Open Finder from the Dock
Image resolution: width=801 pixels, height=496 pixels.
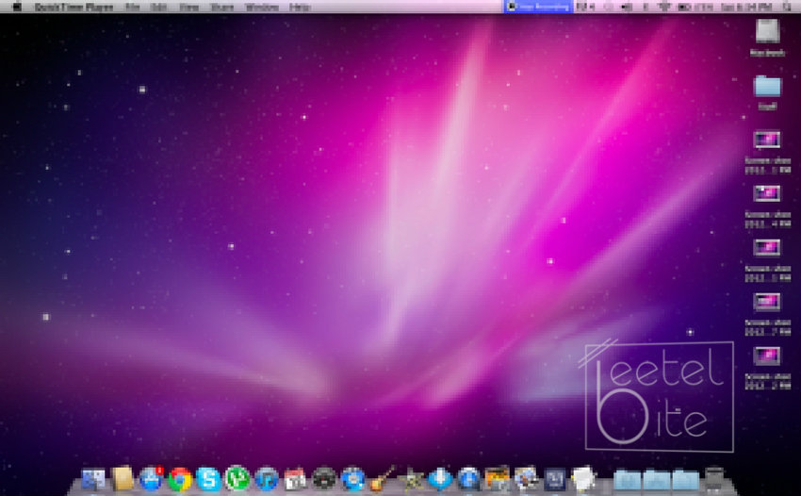[93, 480]
